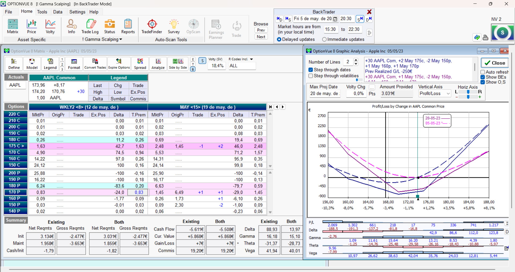Launch TradeFinder
The width and height of the screenshot is (515, 272).
(152, 26)
